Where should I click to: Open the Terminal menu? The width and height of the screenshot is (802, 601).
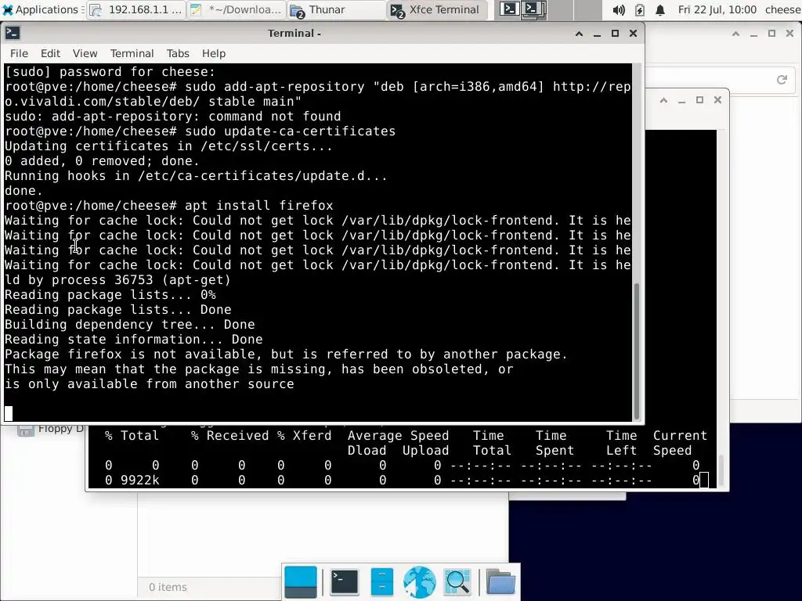click(x=132, y=54)
